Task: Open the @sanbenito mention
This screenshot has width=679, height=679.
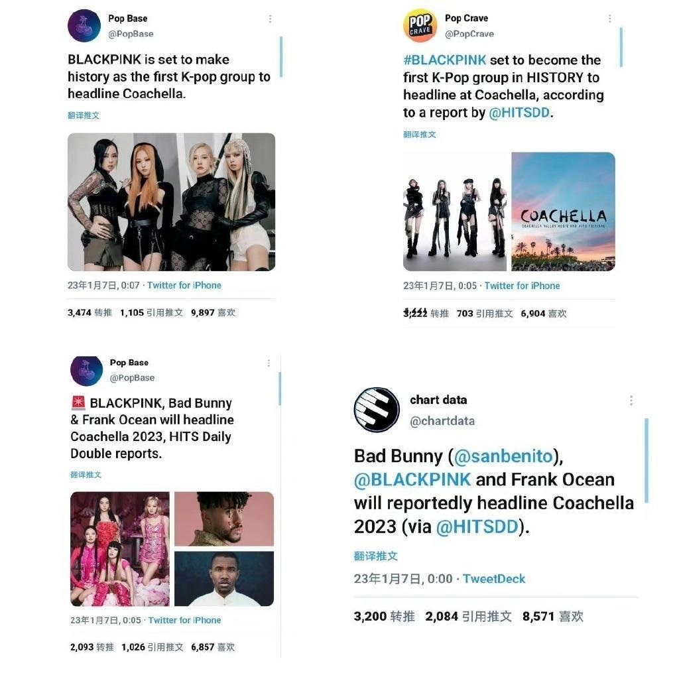Action: coord(503,456)
